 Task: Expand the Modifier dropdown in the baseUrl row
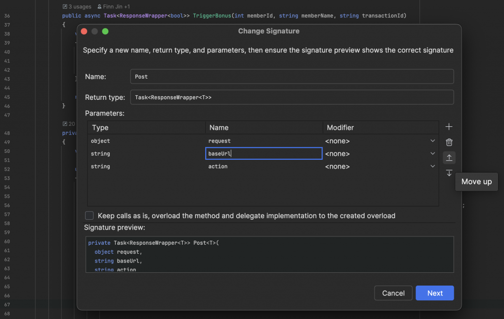(433, 154)
